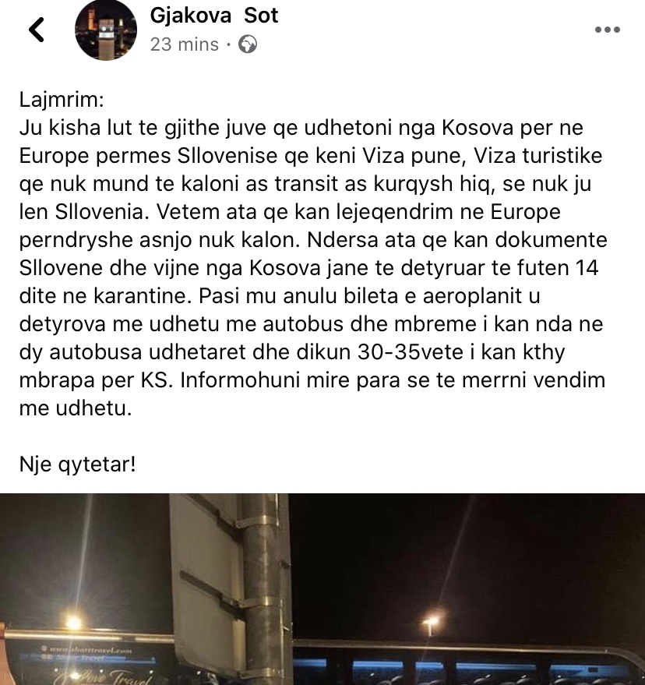Viewport: 645px width, 685px height.
Task: Tap the blue-lit bus windows in photo
Action: (x=467, y=666)
